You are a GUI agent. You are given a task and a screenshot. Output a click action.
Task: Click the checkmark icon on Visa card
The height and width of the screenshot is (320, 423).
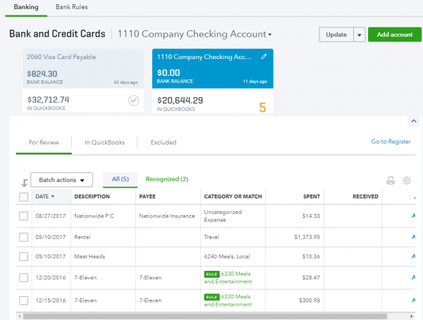(133, 101)
